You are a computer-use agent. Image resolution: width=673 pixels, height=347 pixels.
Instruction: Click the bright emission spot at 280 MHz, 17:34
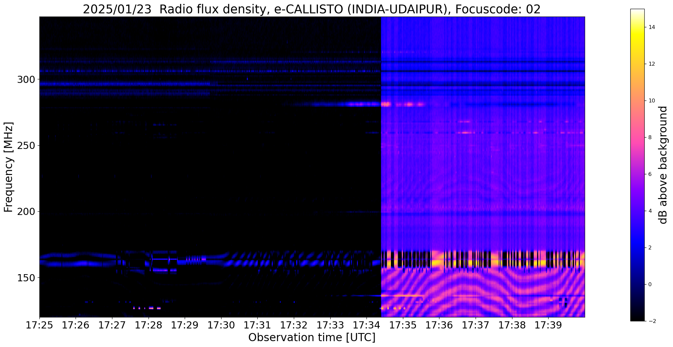point(386,104)
